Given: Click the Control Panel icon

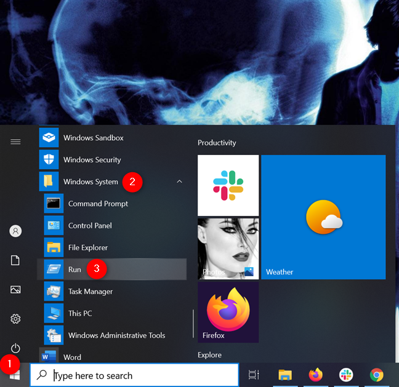Looking at the screenshot, I should pyautogui.click(x=54, y=225).
